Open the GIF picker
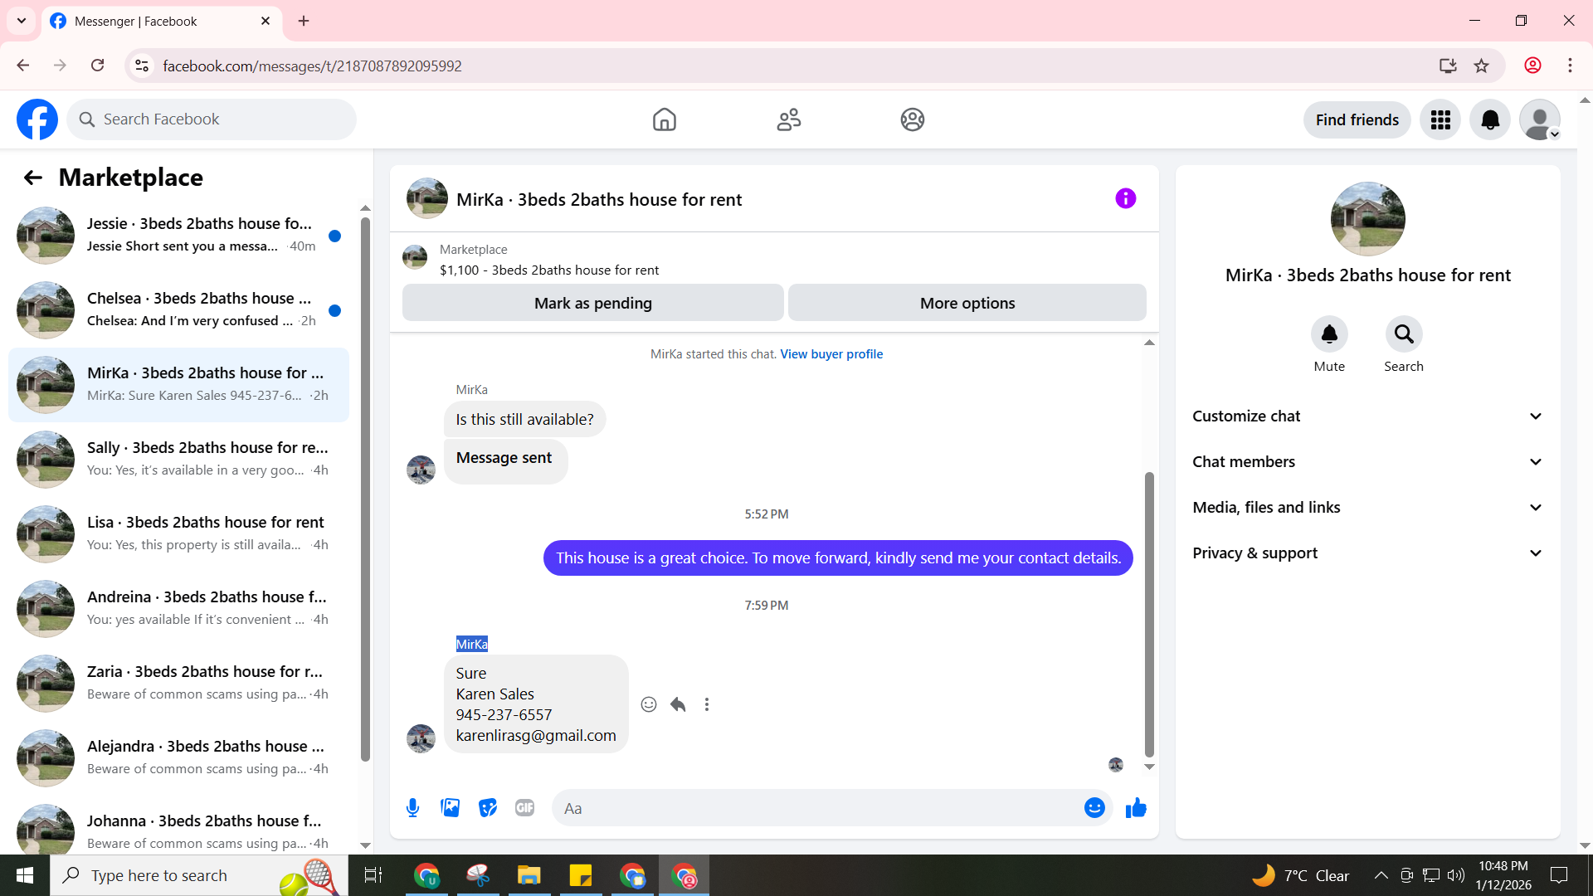Image resolution: width=1593 pixels, height=896 pixels. coord(524,807)
